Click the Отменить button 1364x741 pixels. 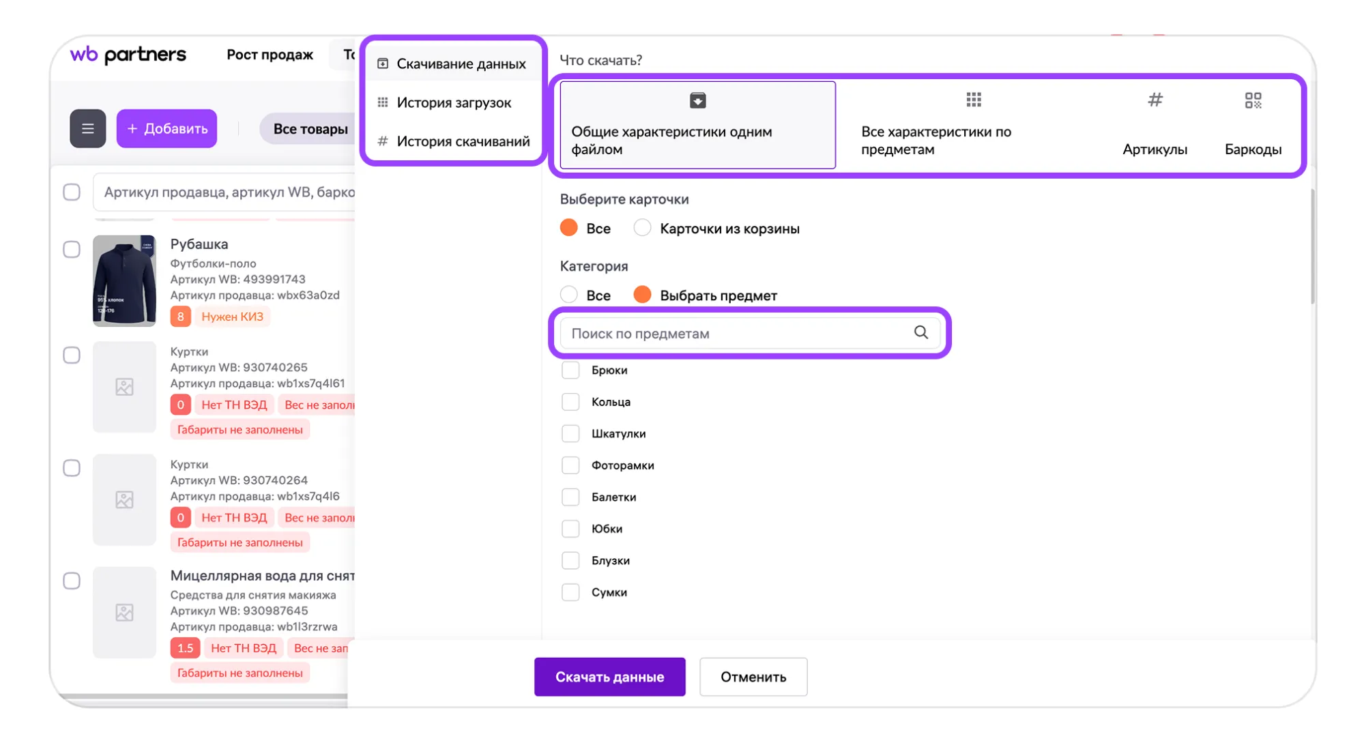(753, 677)
